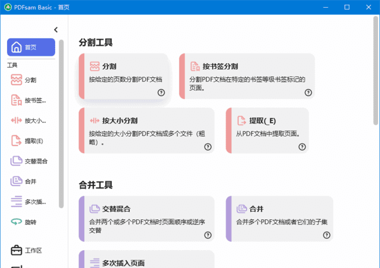Open 按大小... sidebar entry

(36, 121)
